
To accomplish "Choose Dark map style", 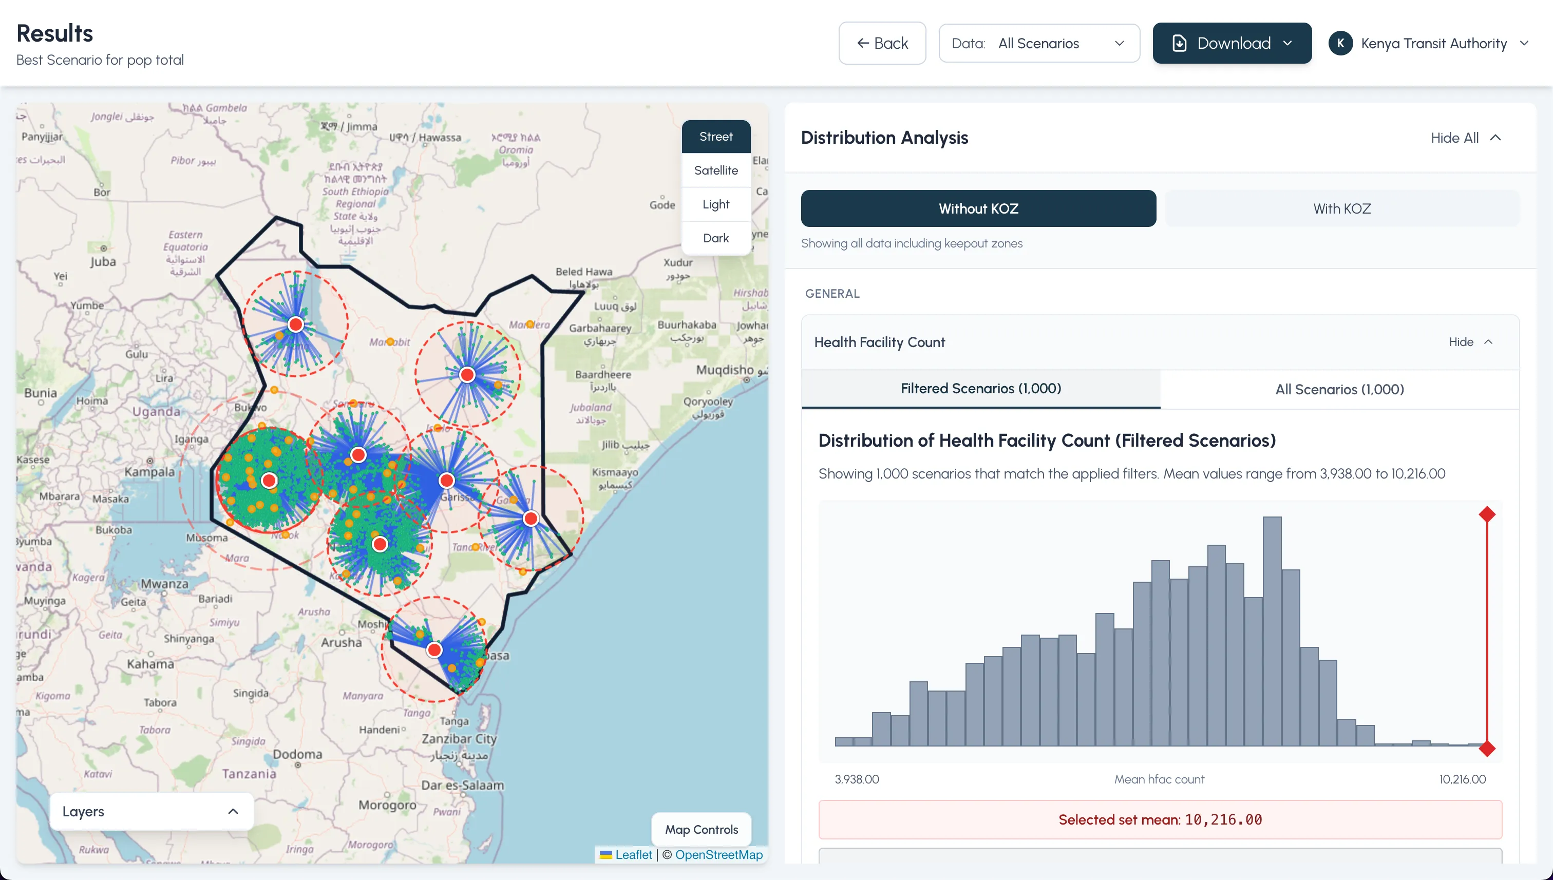I will (x=715, y=238).
